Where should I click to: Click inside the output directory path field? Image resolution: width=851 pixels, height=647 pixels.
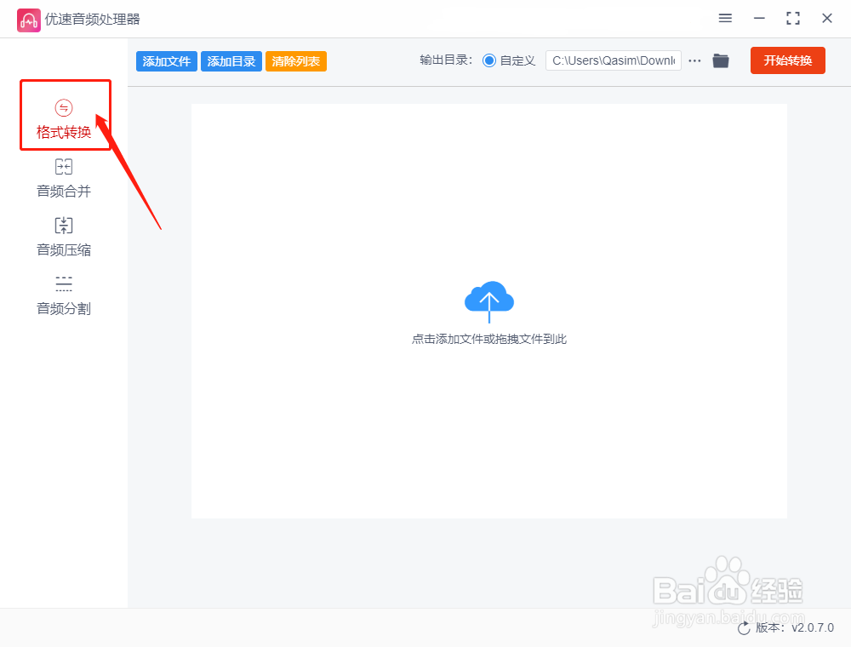(613, 60)
